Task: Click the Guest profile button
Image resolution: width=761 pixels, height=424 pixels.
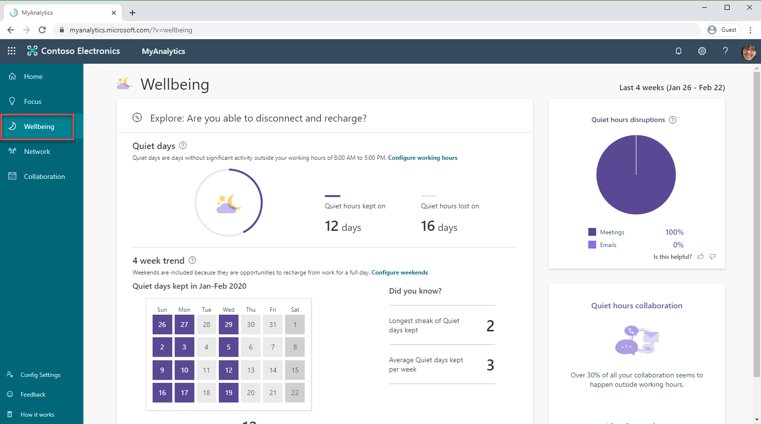Action: coord(723,30)
